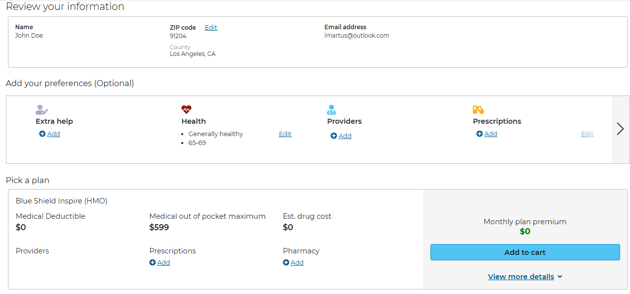The width and height of the screenshot is (630, 294).
Task: Edit the Health preferences
Action: pos(285,134)
